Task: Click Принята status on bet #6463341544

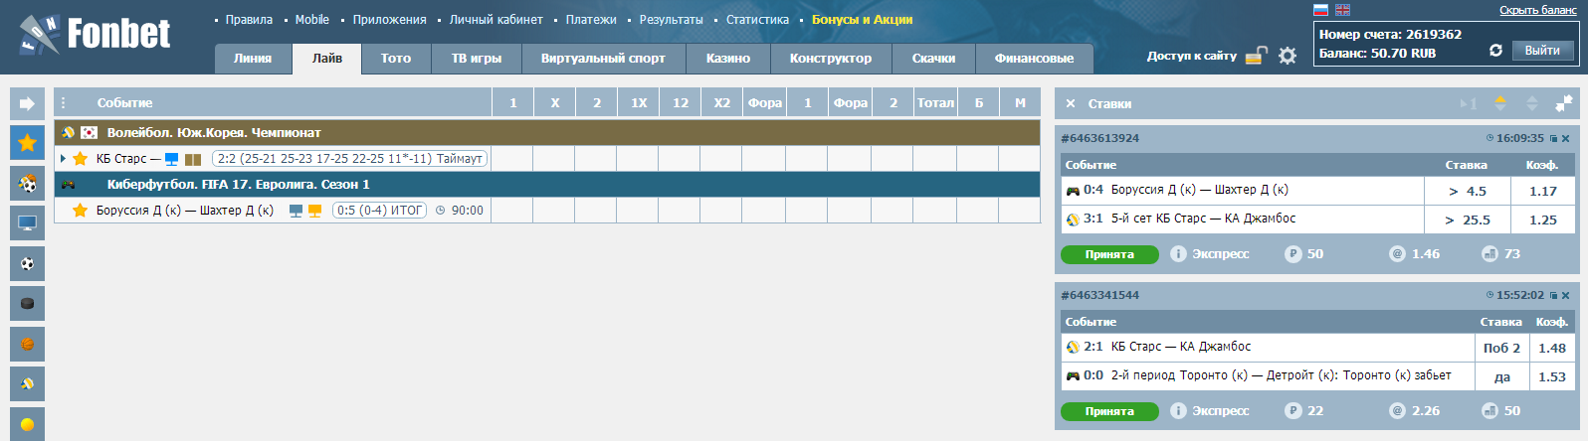Action: tap(1109, 411)
